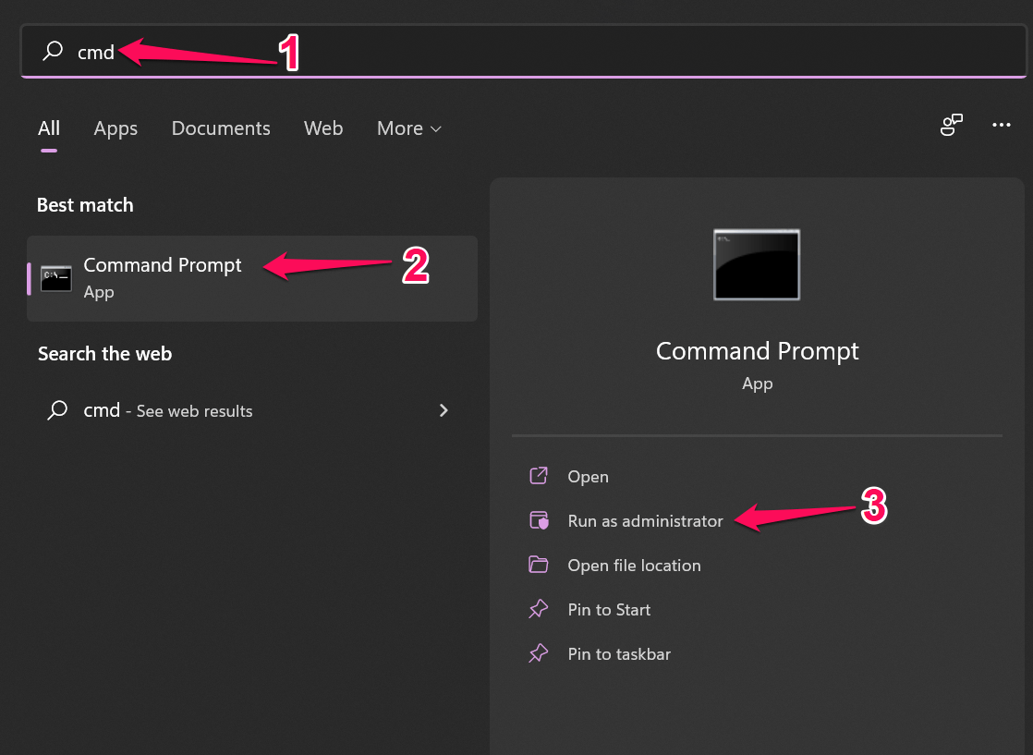Click Open file location option
The height and width of the screenshot is (755, 1033).
634,566
